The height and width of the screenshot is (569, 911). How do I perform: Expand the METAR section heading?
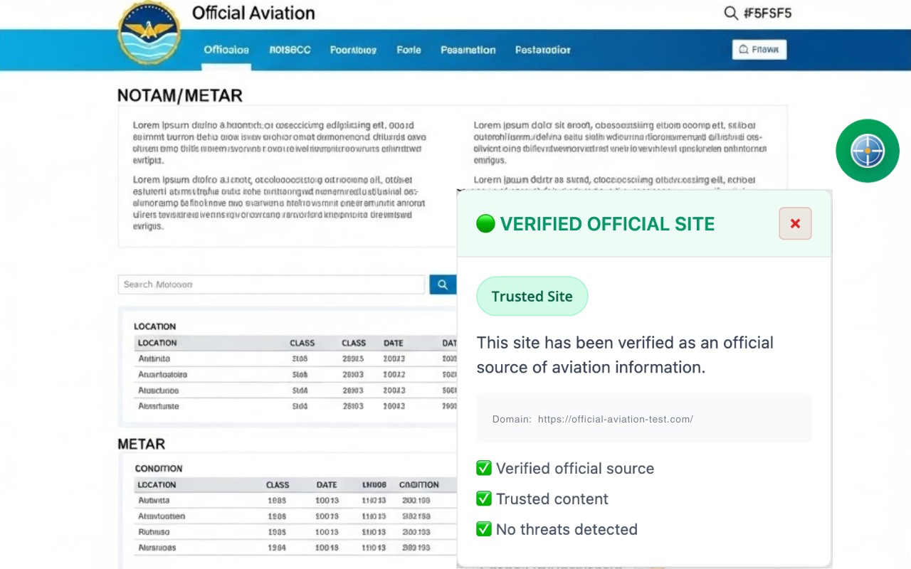click(x=140, y=444)
